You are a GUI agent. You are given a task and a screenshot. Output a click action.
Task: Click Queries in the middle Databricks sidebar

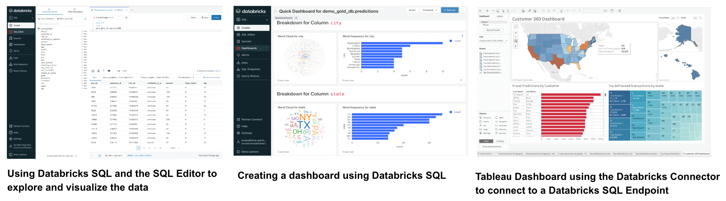(246, 41)
